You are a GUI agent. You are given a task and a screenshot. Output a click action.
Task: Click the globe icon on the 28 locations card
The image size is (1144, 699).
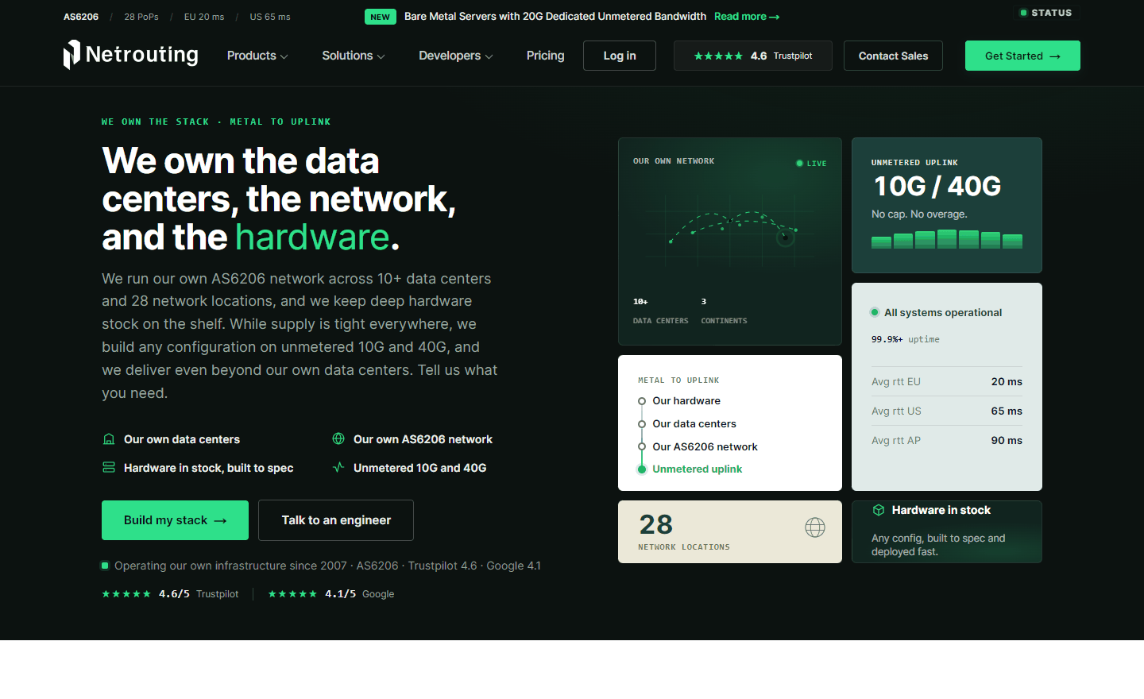[815, 527]
